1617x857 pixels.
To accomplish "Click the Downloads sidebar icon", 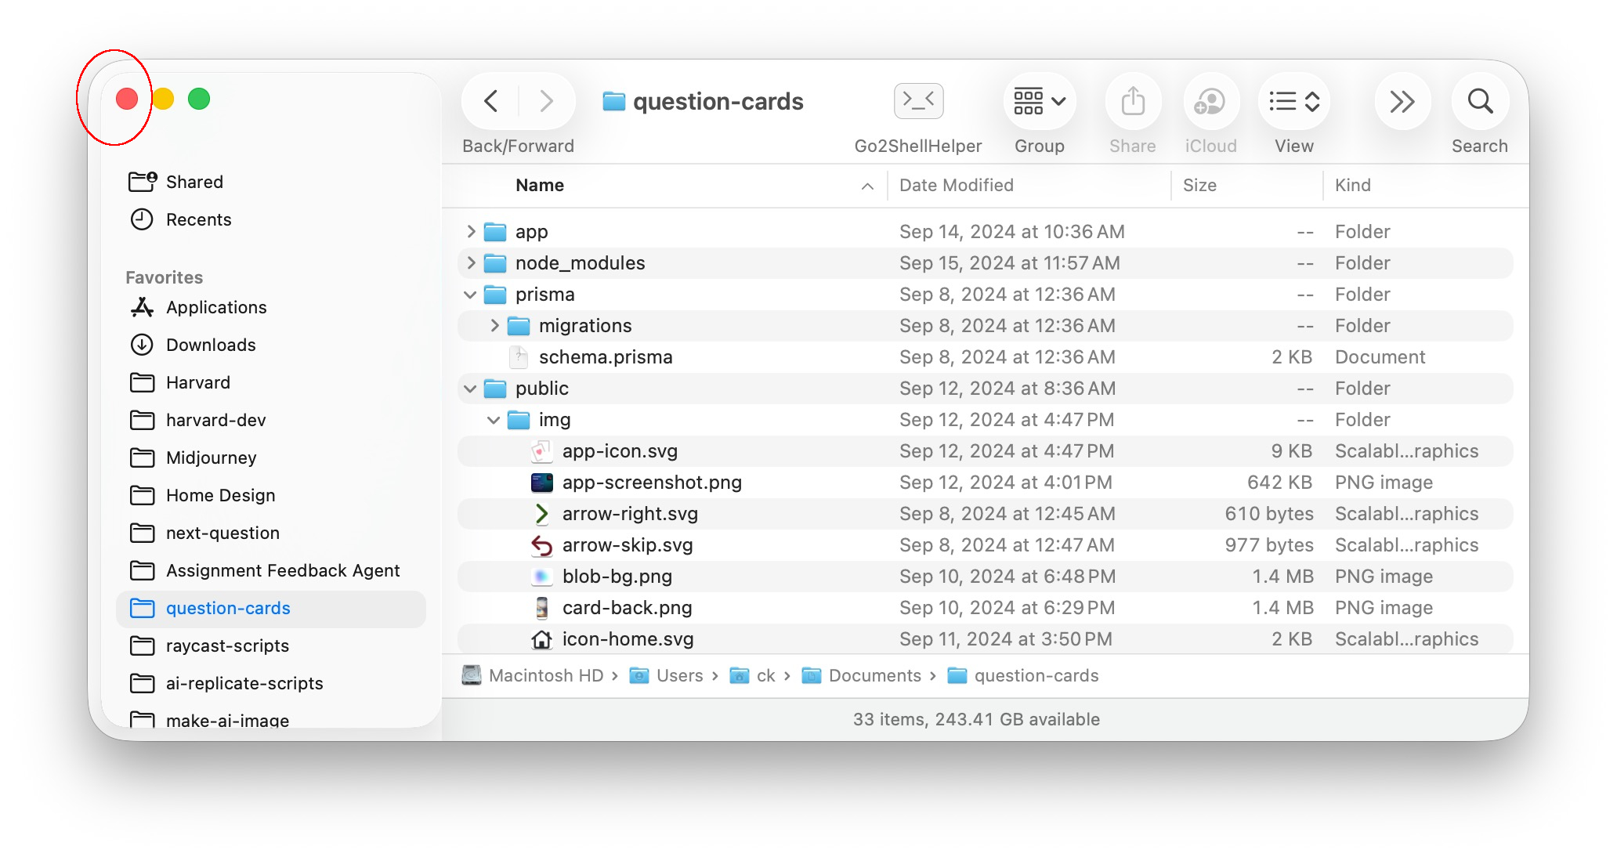I will click(142, 345).
